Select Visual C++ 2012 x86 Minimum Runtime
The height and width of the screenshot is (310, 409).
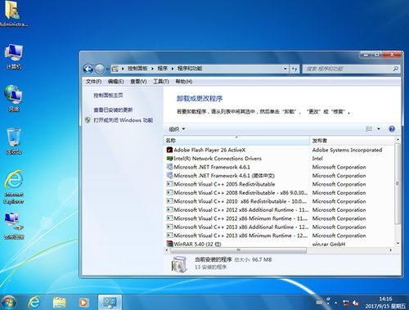tap(279, 218)
